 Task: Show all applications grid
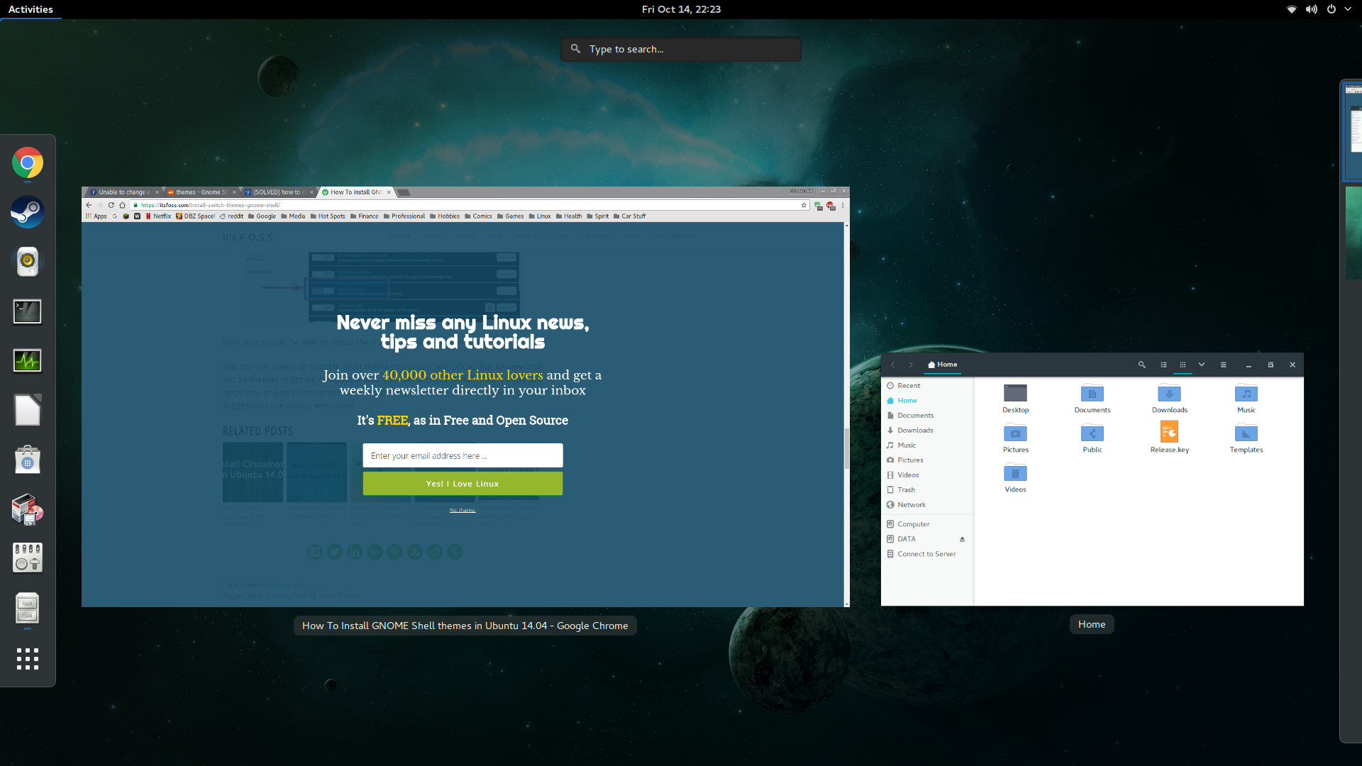click(x=28, y=659)
